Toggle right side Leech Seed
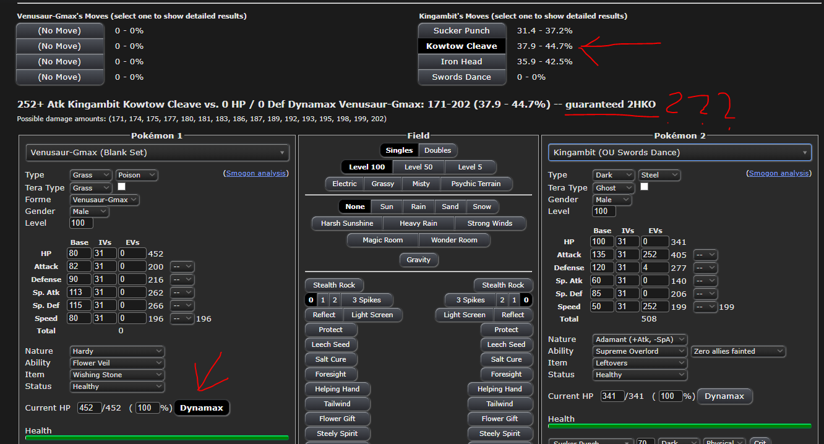Screen dimensions: 824x444 click(506, 344)
